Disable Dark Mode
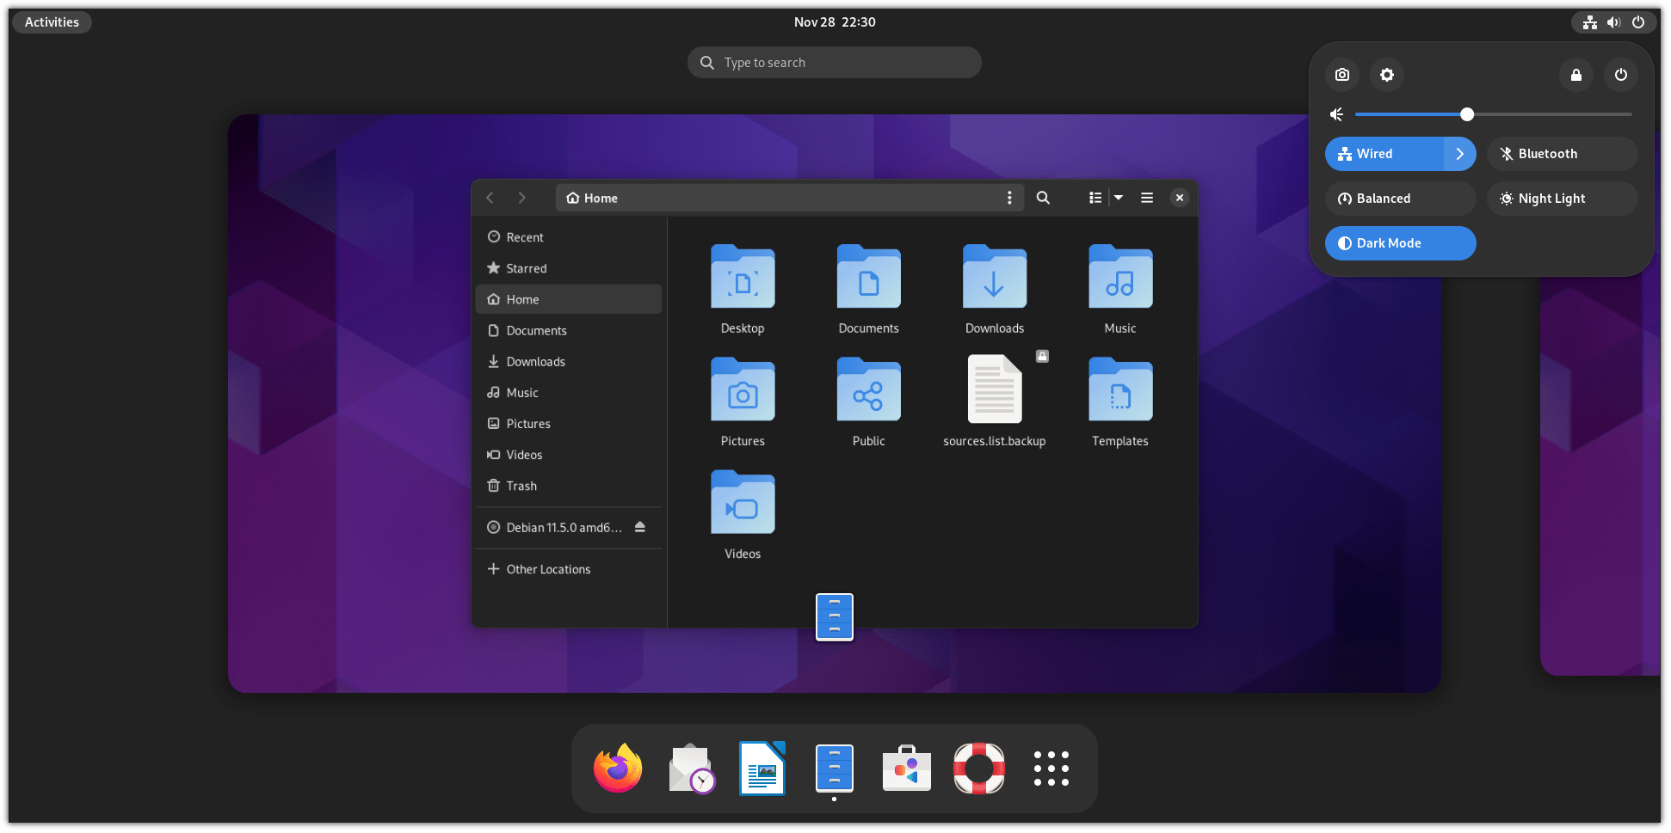This screenshot has height=833, width=1671. pos(1400,243)
